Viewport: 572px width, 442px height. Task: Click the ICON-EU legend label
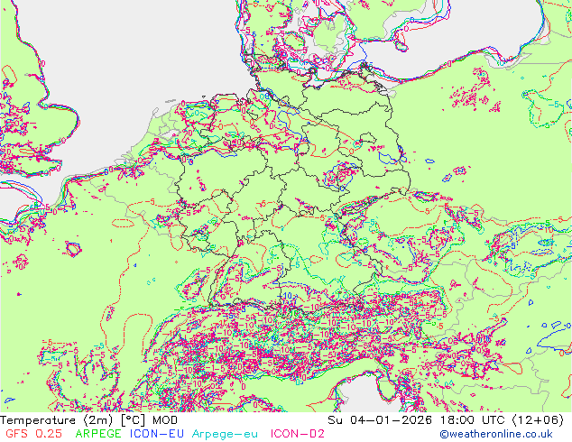click(157, 434)
